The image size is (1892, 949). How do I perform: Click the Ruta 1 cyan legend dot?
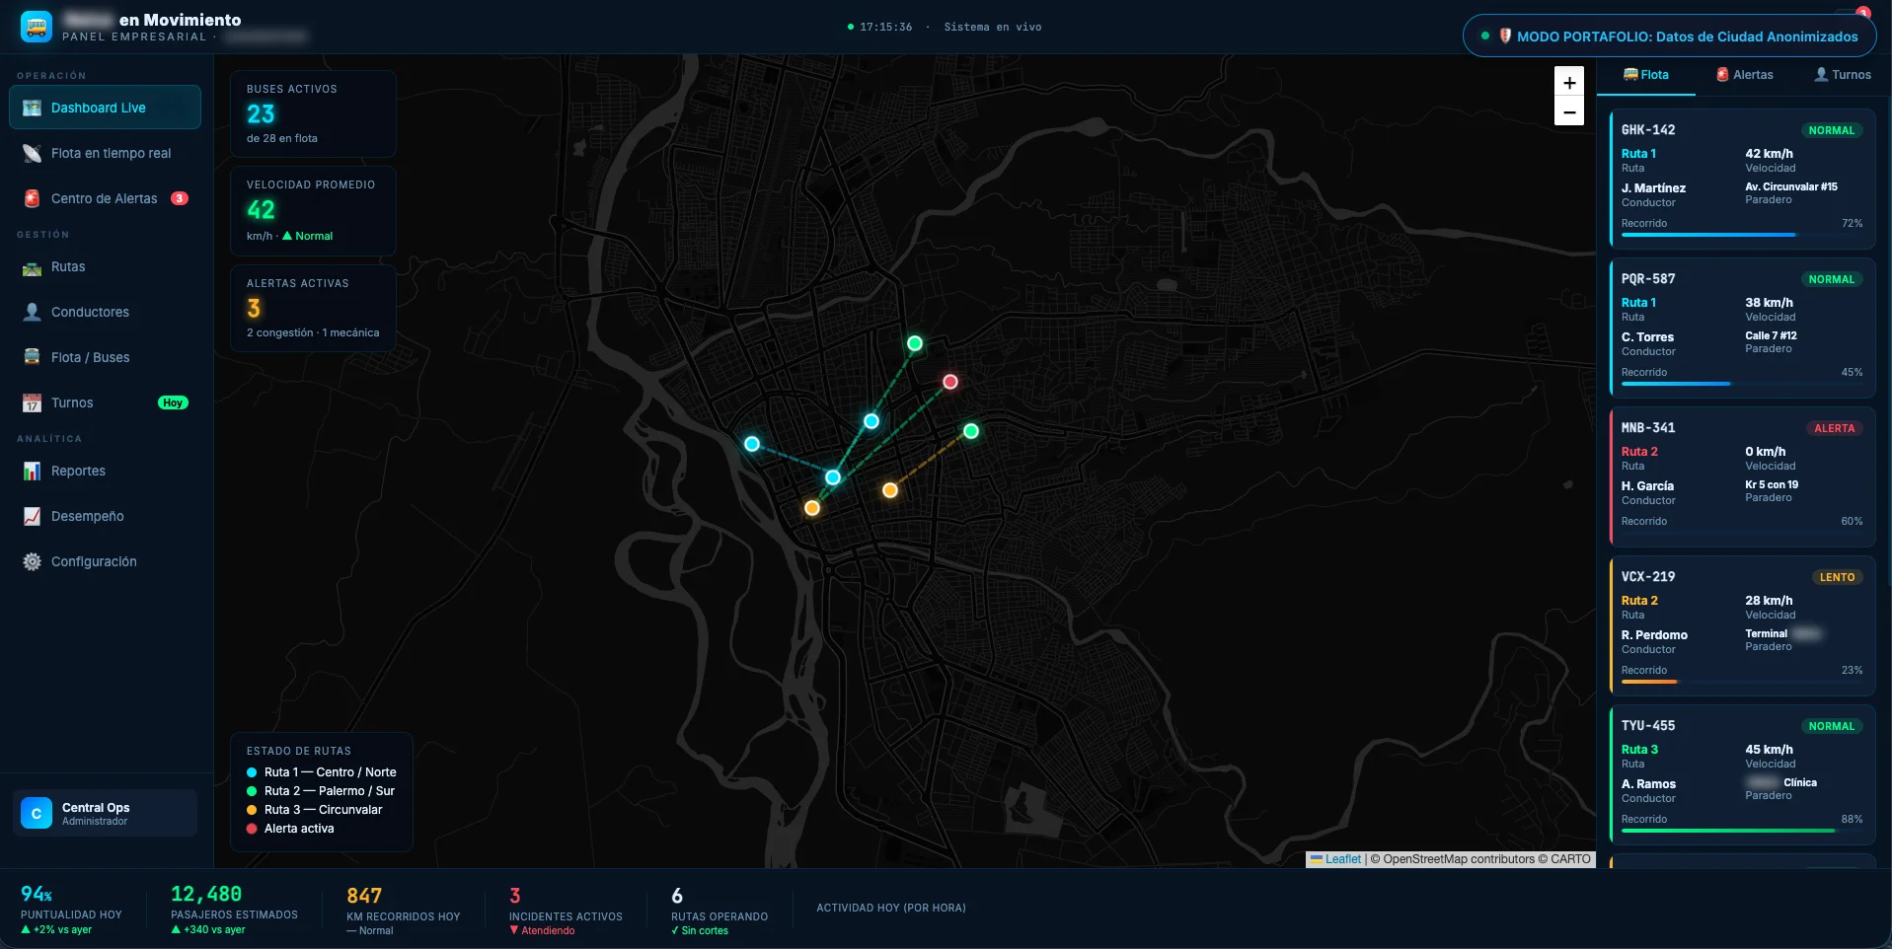point(252,772)
